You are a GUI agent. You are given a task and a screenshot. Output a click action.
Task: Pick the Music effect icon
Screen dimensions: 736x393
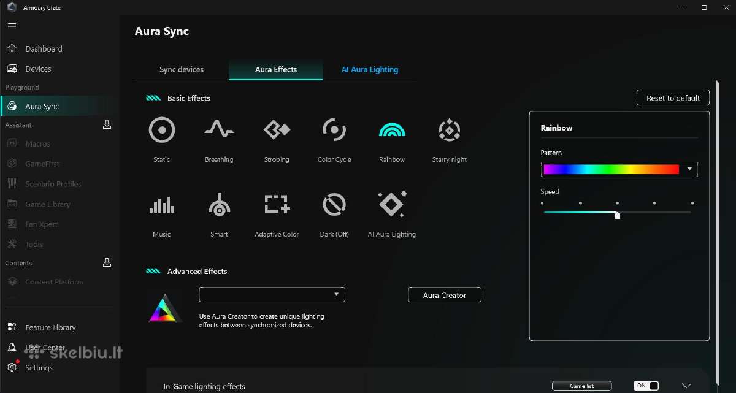pyautogui.click(x=162, y=205)
